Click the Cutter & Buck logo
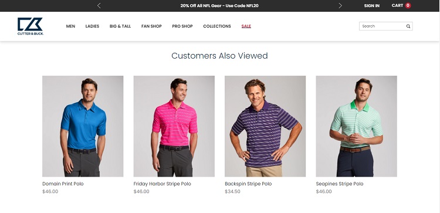This screenshot has width=440, height=213. point(31,26)
